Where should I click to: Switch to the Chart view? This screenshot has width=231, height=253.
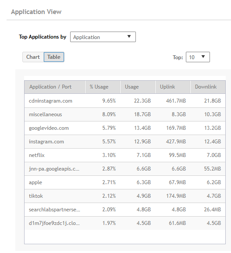pyautogui.click(x=33, y=57)
